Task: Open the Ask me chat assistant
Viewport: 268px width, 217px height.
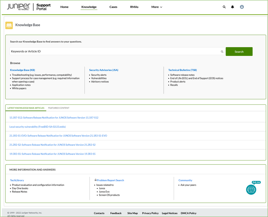Action: (251, 190)
